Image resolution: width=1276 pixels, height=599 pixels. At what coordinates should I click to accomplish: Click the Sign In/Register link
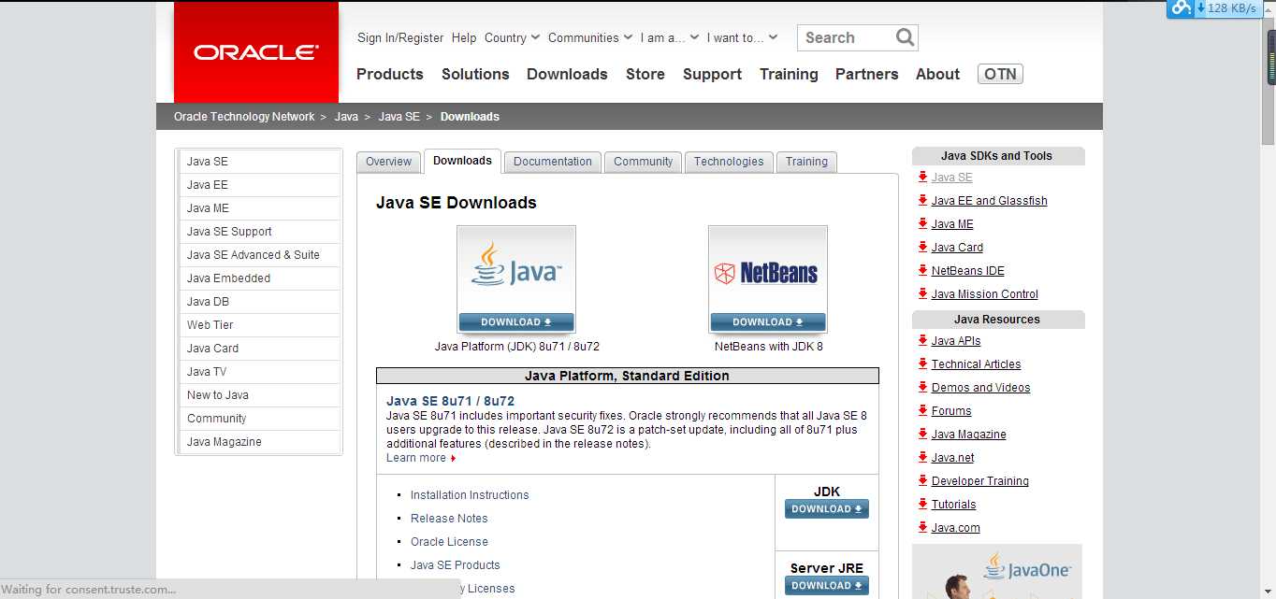coord(400,37)
